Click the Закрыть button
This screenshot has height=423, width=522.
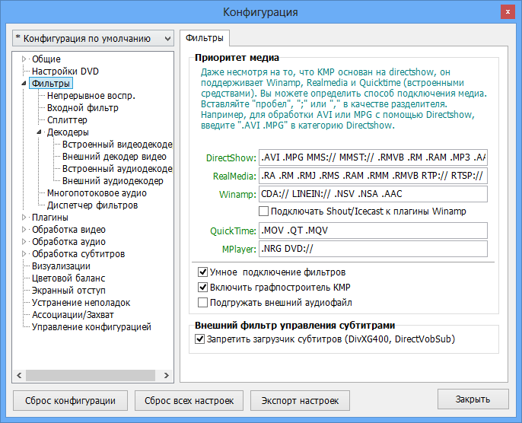point(473,399)
